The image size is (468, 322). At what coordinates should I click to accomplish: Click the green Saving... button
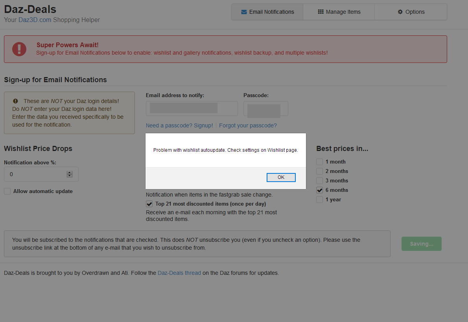pos(422,244)
